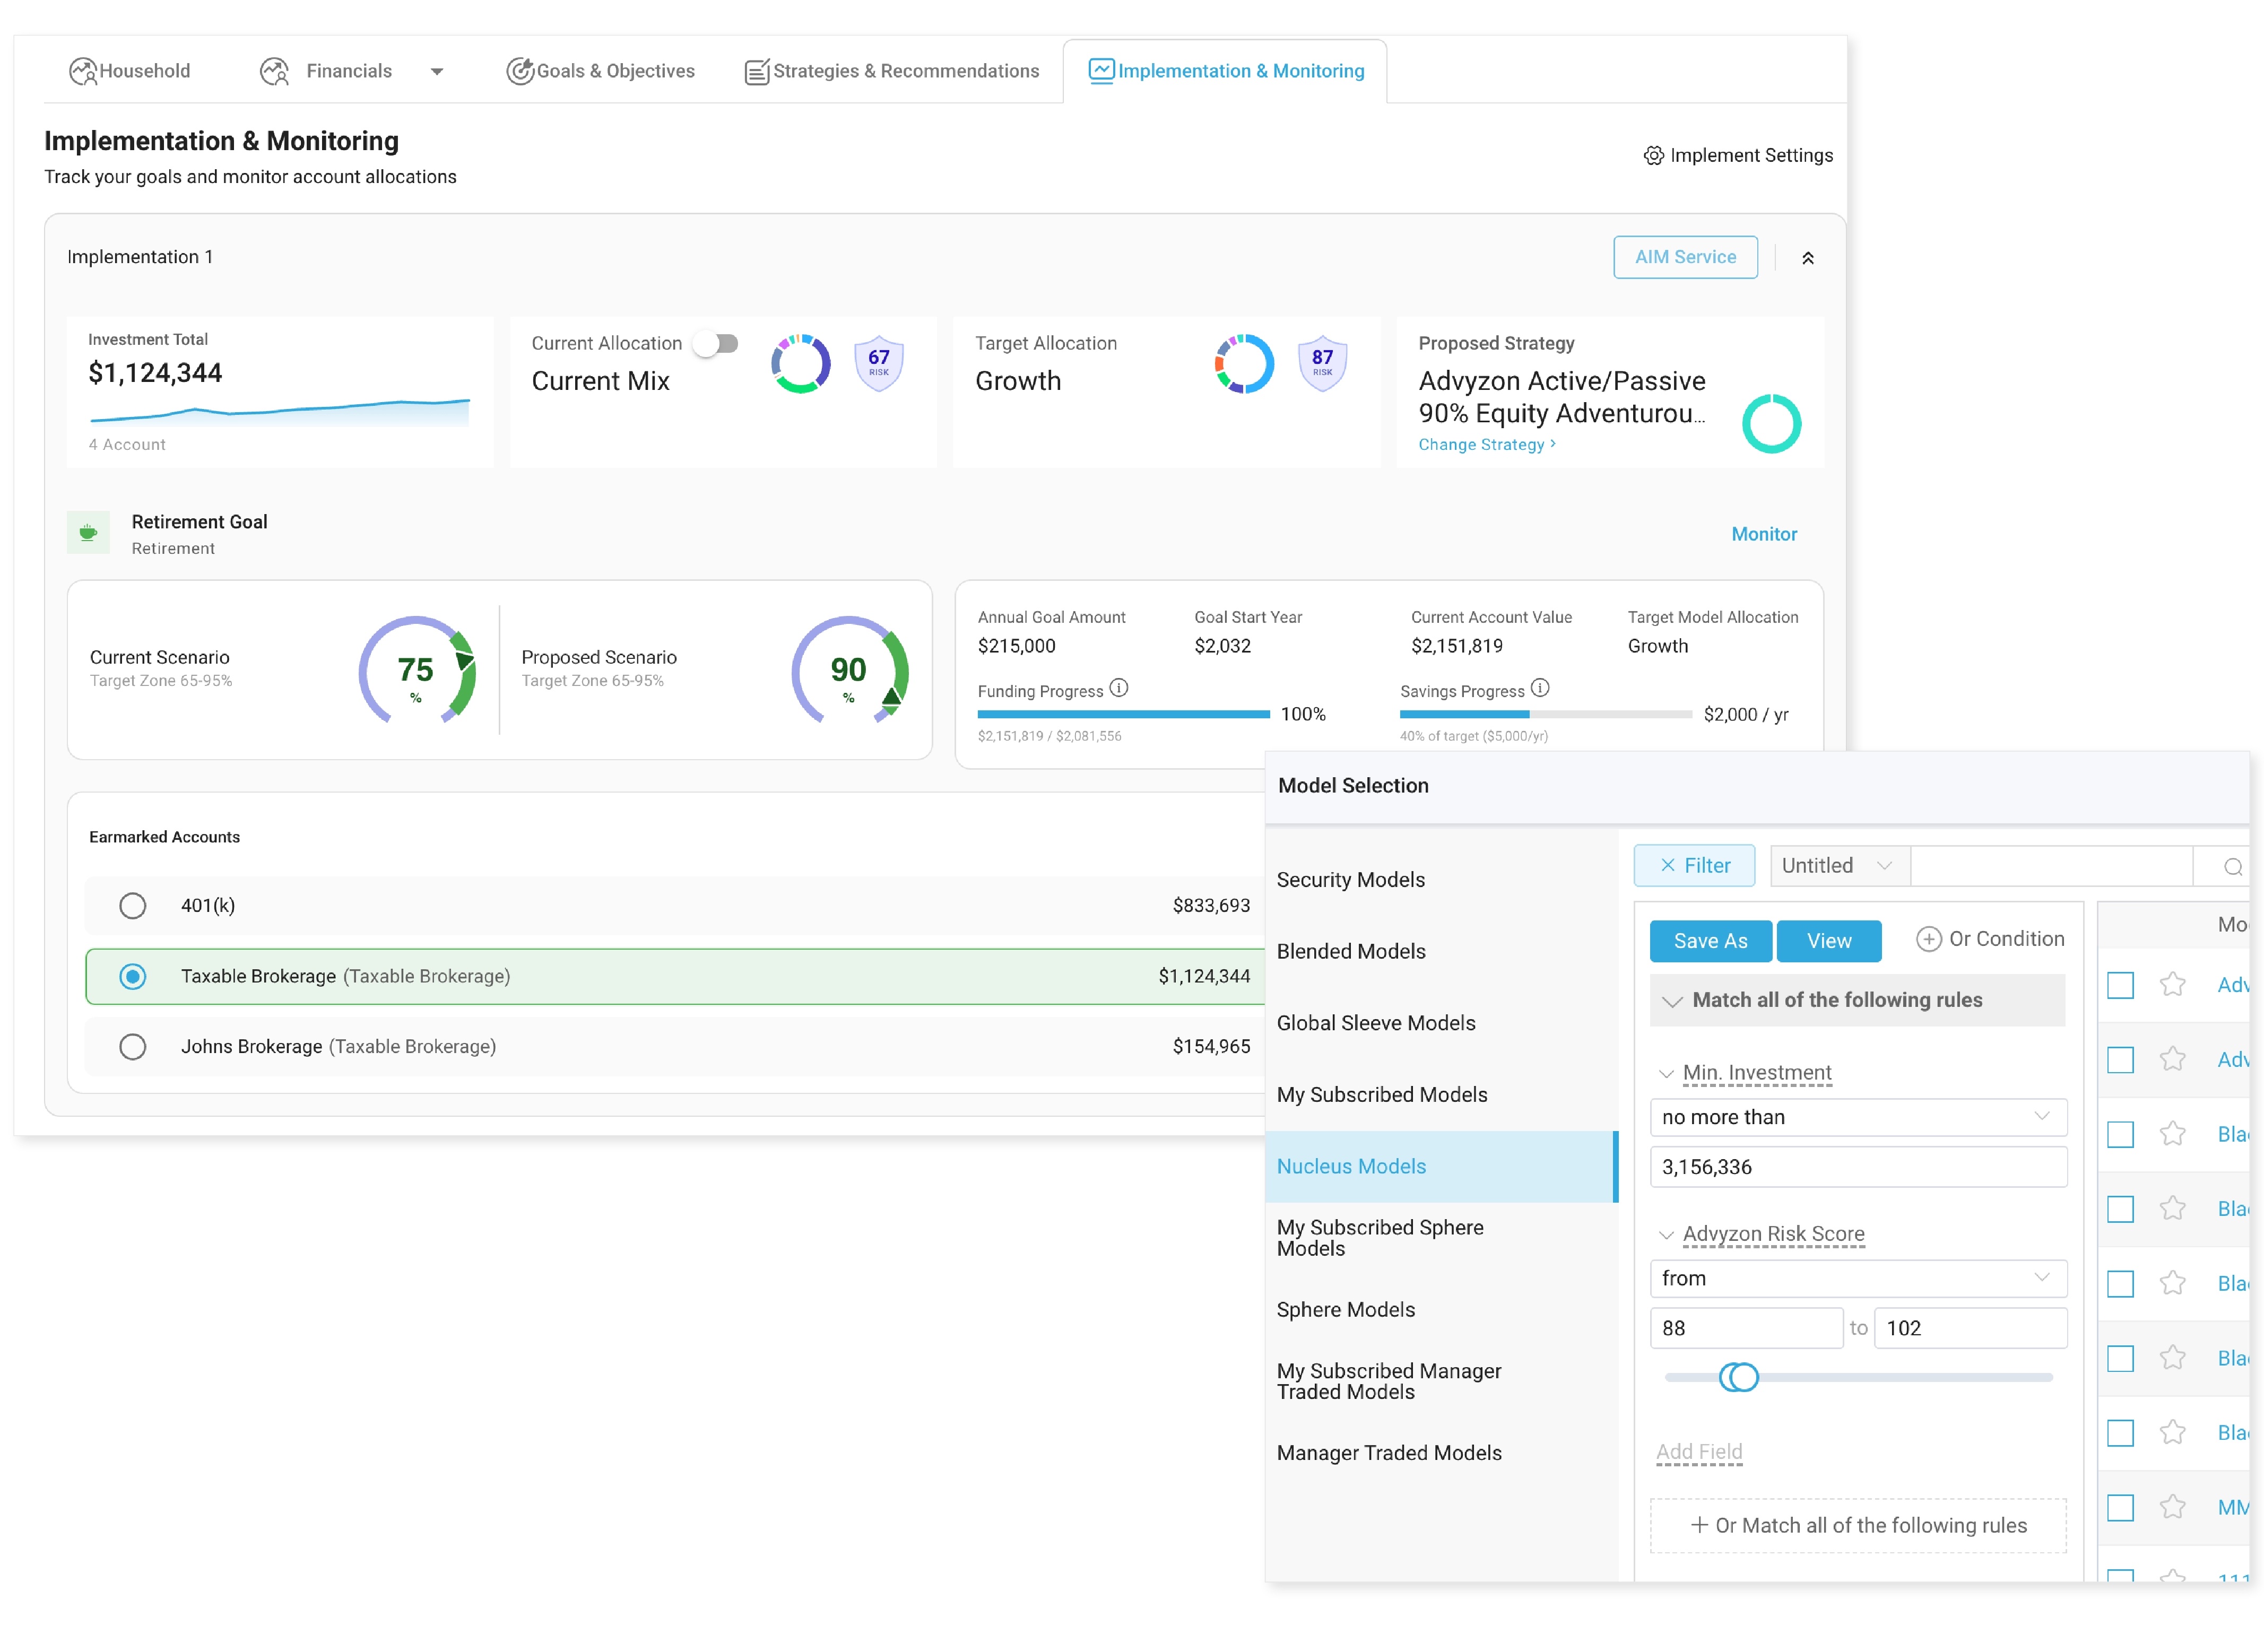Click the Retirement Goal cup icon
2264x1652 pixels.
point(88,532)
